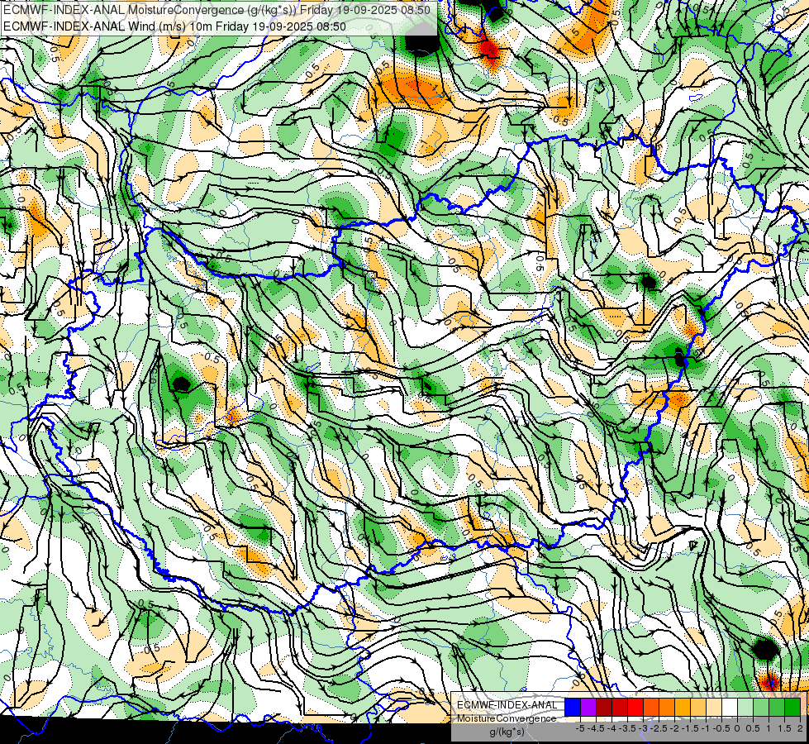The height and width of the screenshot is (744, 809).
Task: Click the MoistureConvergence label in the legend
Action: point(507,718)
